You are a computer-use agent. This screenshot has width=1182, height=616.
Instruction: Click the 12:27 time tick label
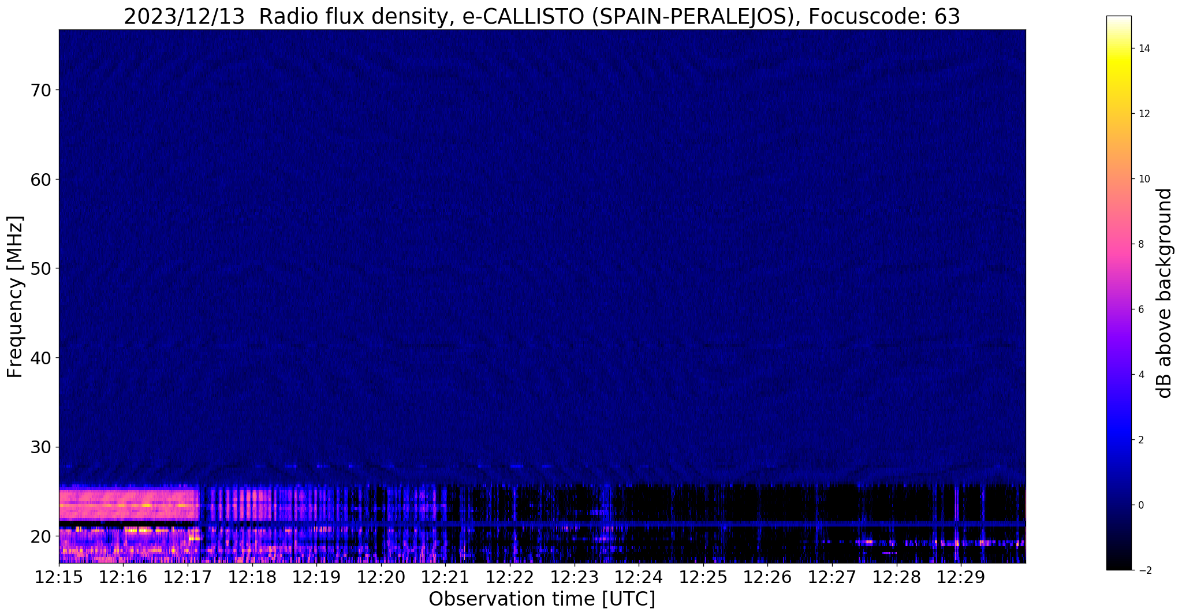[831, 577]
